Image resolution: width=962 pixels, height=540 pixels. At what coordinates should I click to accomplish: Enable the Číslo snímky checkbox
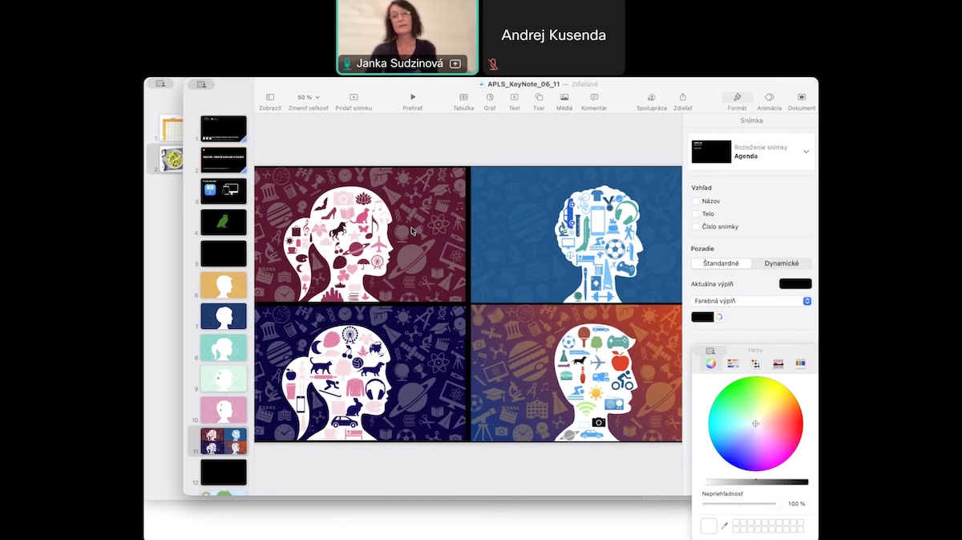(696, 226)
